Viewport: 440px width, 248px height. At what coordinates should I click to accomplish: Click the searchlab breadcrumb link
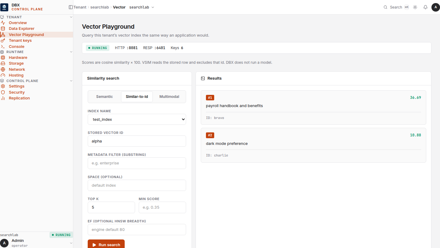coord(100,7)
